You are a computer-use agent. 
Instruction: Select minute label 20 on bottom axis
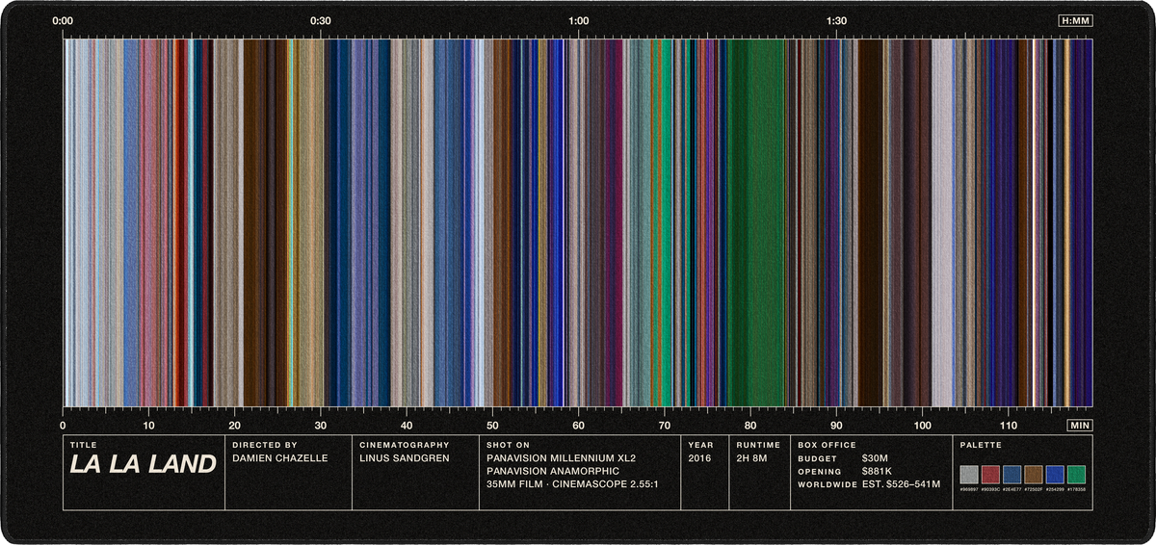click(x=234, y=425)
